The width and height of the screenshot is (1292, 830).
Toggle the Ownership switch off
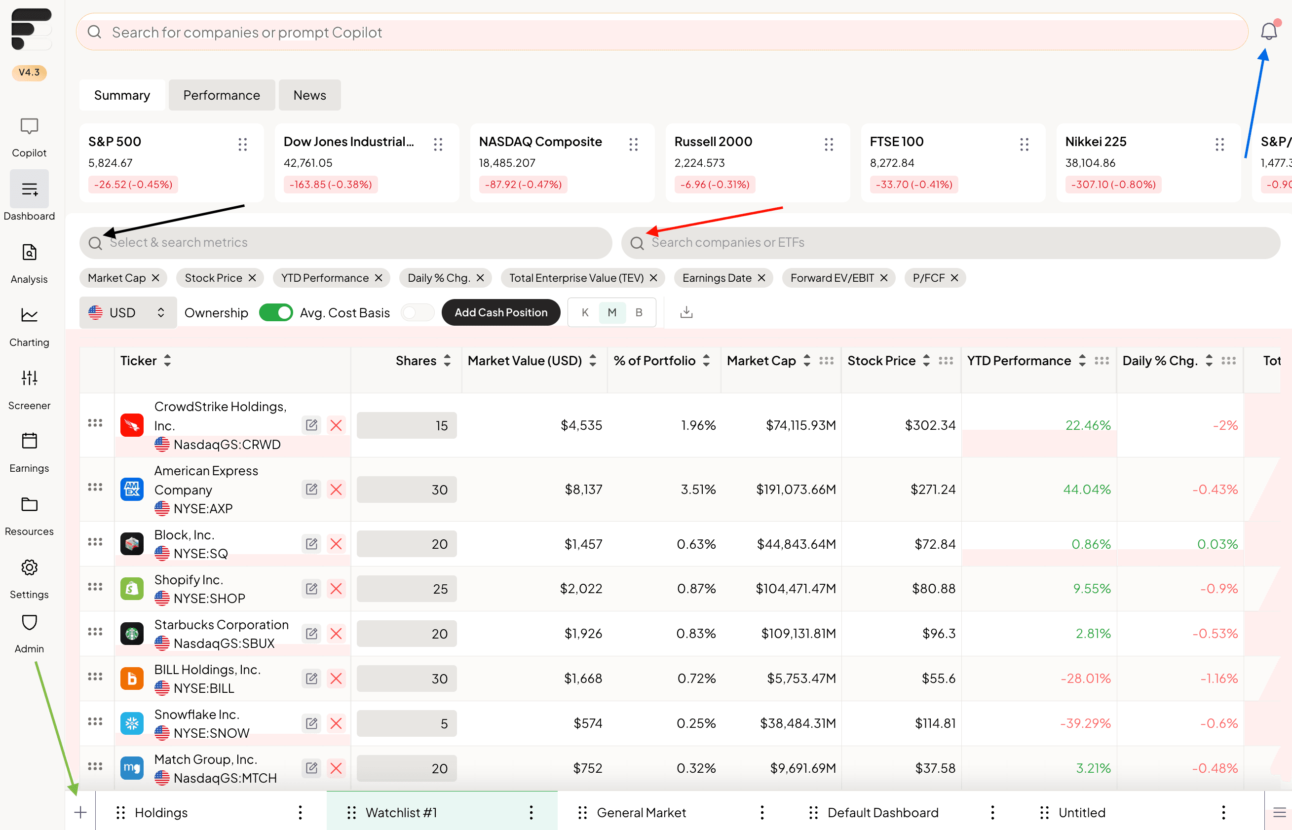click(275, 312)
